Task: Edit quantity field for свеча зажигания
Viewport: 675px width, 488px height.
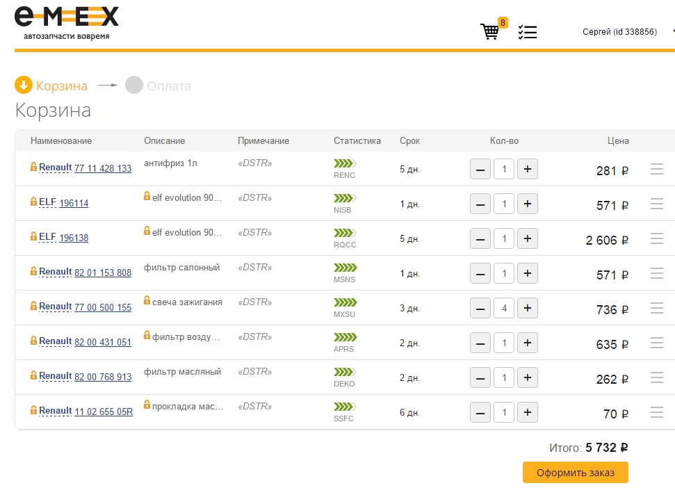Action: [504, 309]
